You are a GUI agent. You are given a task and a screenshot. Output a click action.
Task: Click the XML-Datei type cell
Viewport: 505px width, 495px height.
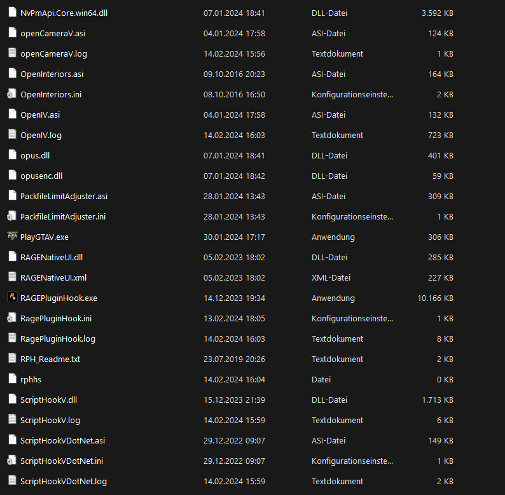[x=331, y=278]
